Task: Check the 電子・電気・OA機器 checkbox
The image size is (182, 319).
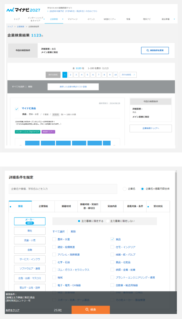Action: coord(54,285)
